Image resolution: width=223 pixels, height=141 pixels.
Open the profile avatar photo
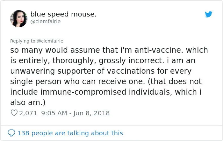tap(19, 18)
